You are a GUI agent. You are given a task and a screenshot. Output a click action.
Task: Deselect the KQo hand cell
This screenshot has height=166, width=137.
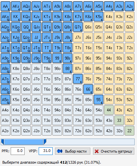click(x=16, y=27)
